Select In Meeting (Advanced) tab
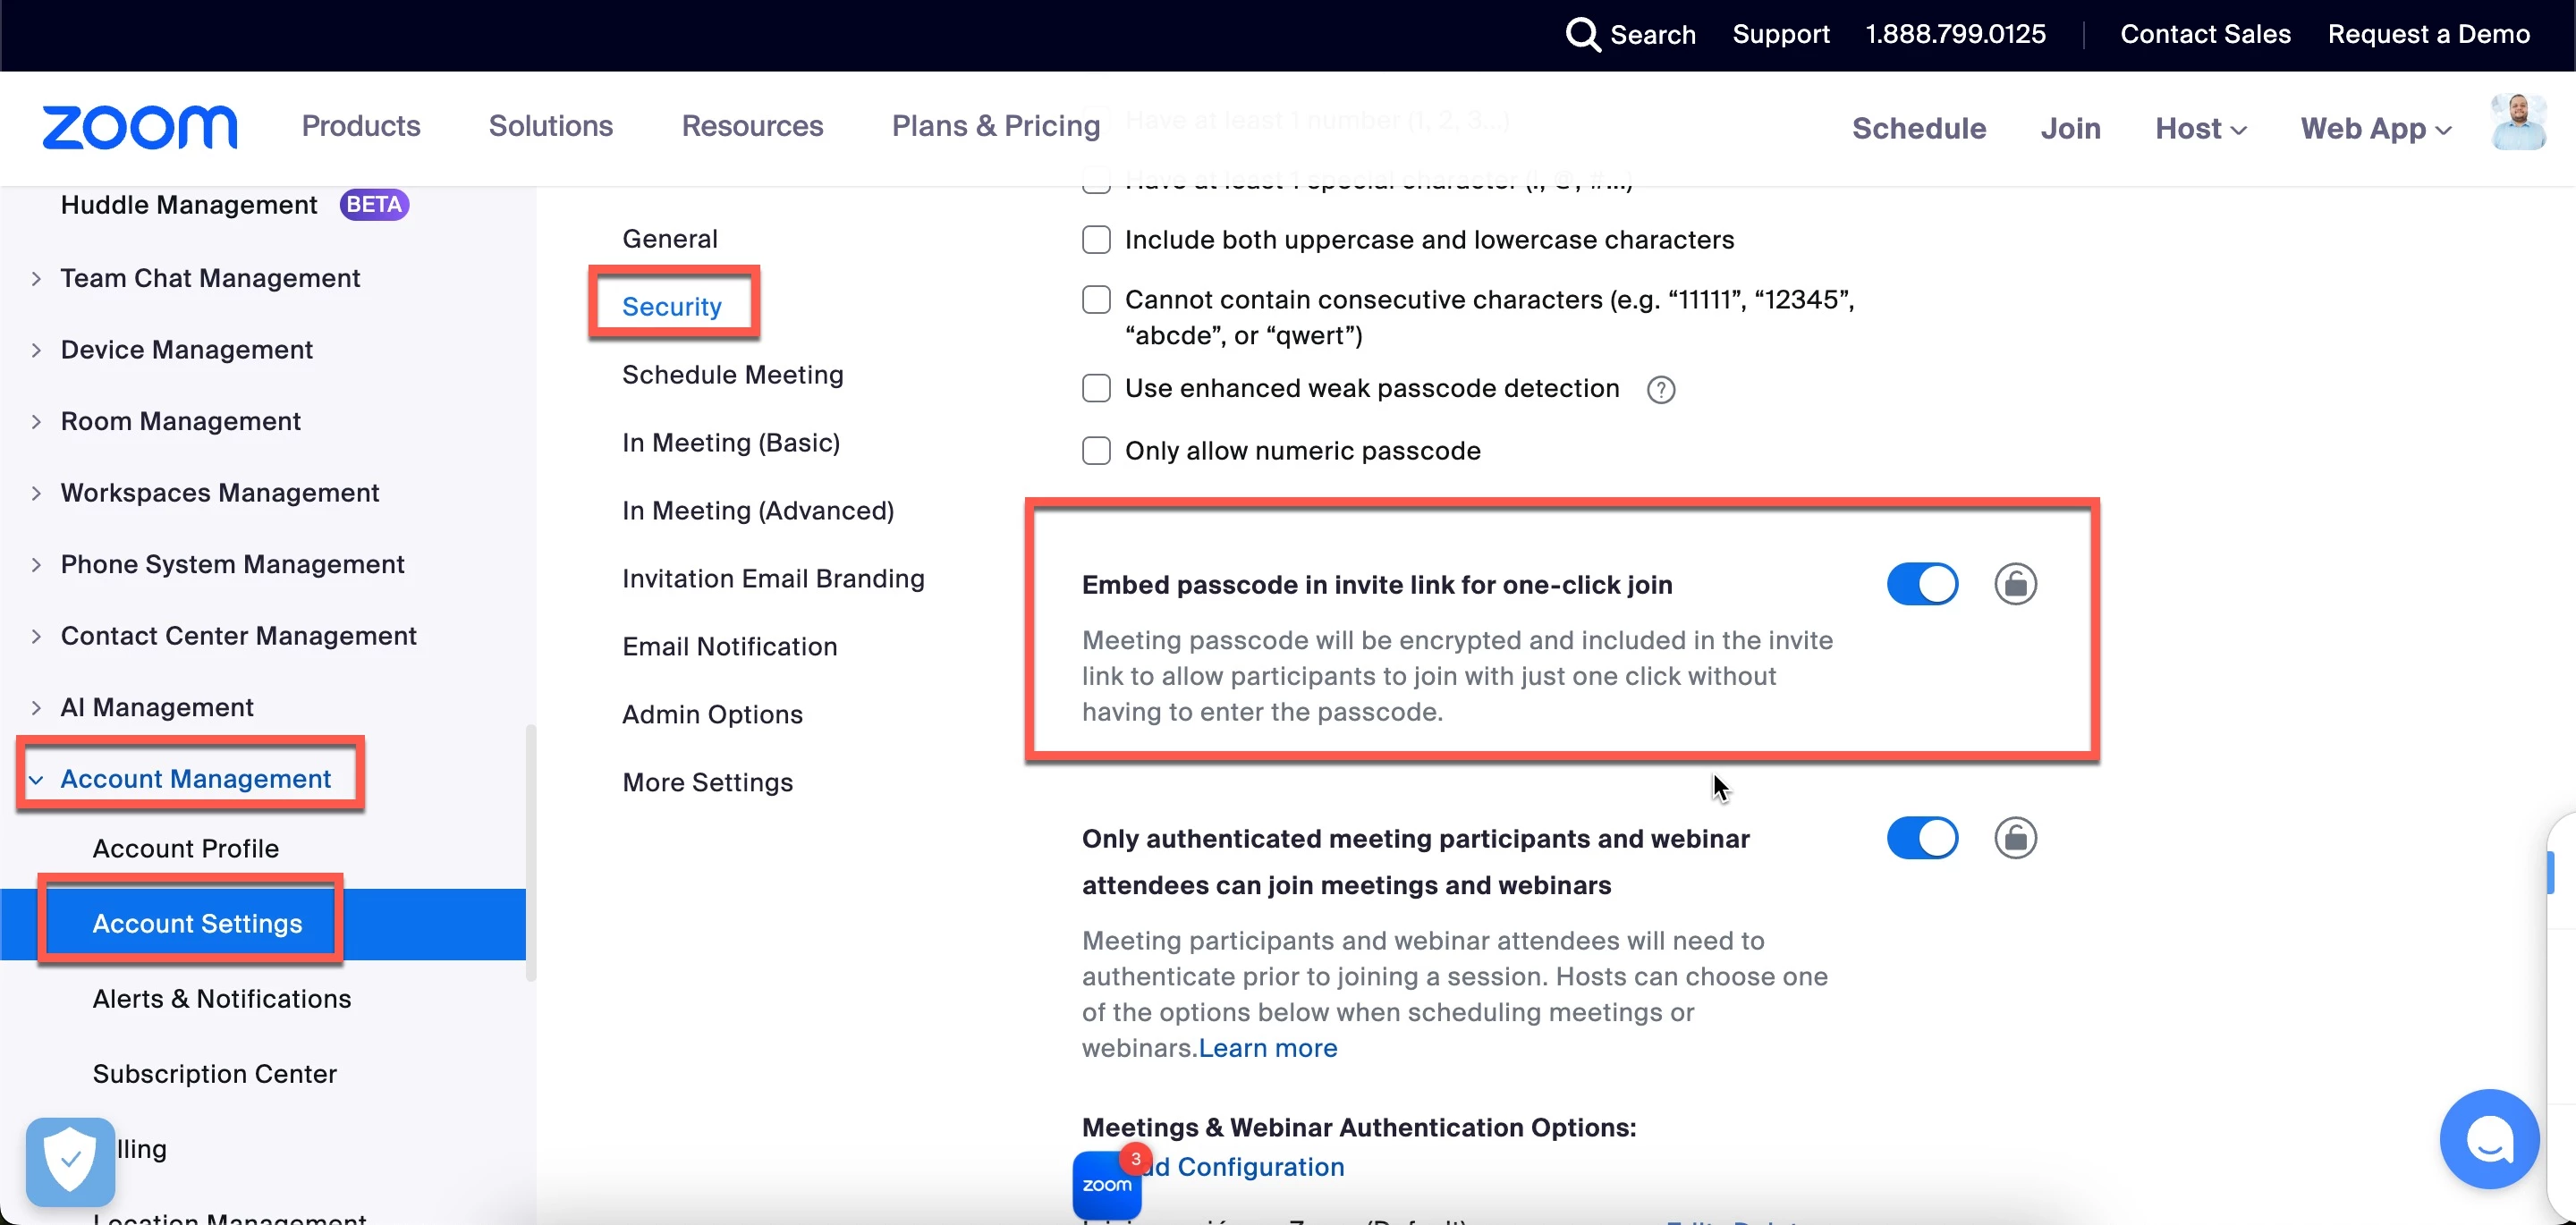 [x=757, y=511]
